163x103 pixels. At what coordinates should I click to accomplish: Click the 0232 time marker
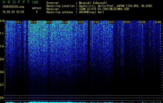tap(33, 22)
